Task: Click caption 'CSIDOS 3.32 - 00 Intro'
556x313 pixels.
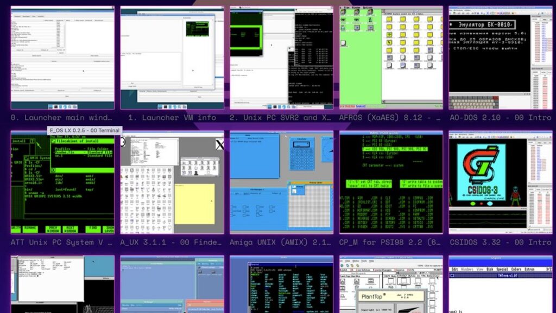Action: pyautogui.click(x=500, y=242)
